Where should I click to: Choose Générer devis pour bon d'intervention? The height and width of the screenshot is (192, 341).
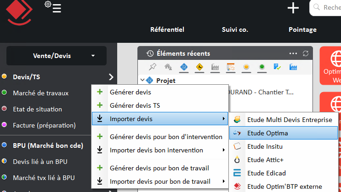click(160, 137)
